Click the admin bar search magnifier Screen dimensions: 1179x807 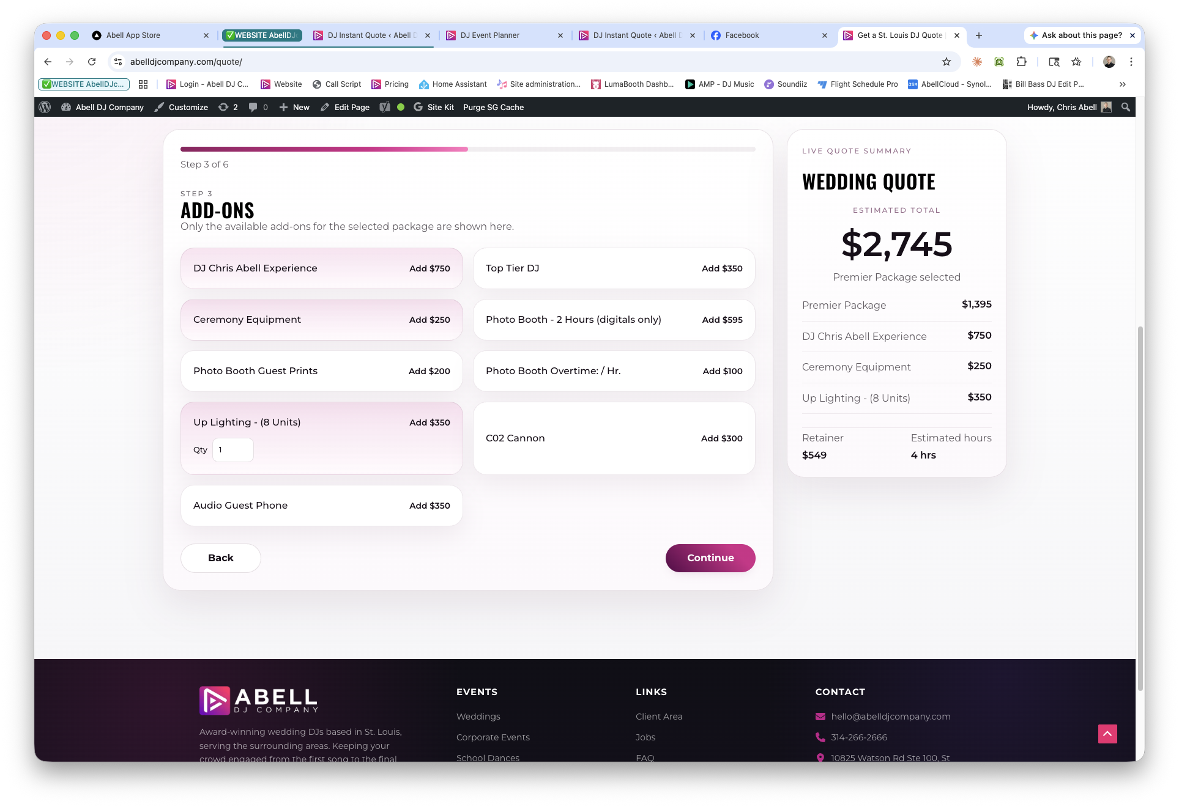(x=1125, y=107)
